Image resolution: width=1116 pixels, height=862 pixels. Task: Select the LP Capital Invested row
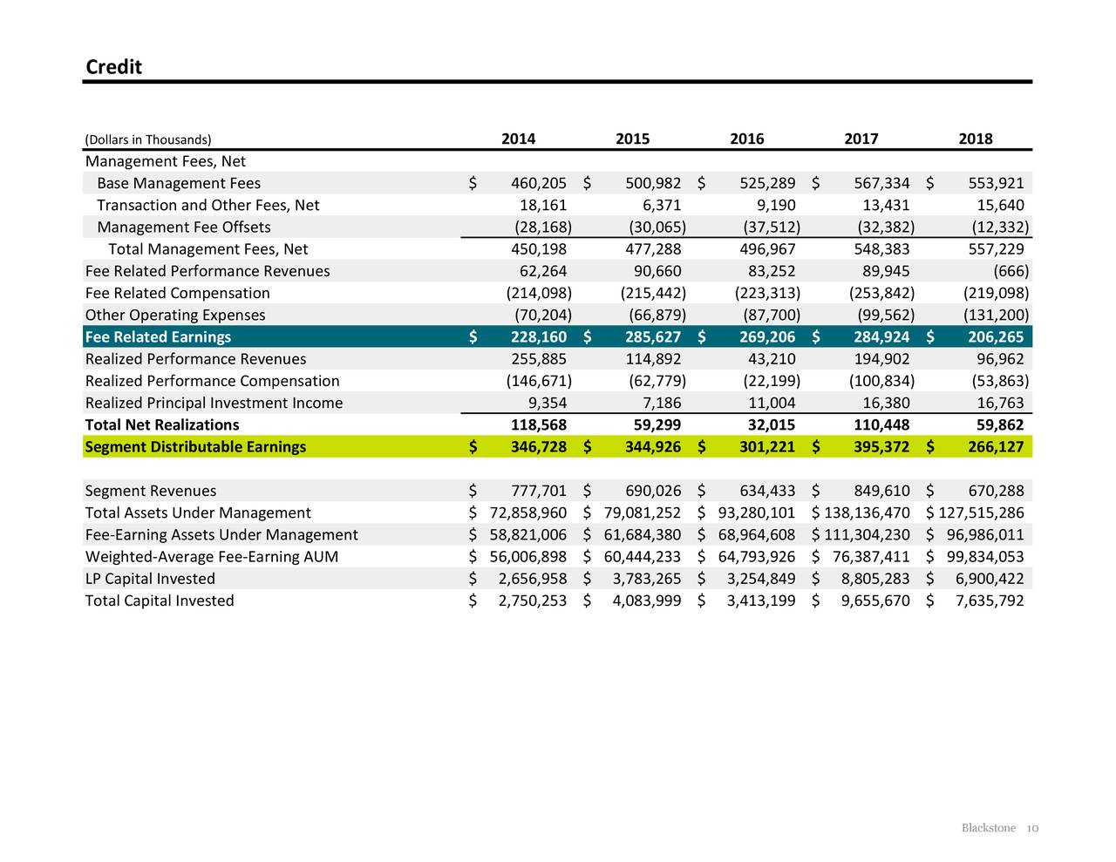point(149,578)
